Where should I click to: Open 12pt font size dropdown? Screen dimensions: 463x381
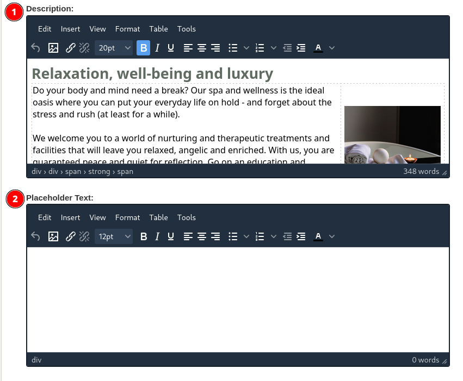coord(114,236)
